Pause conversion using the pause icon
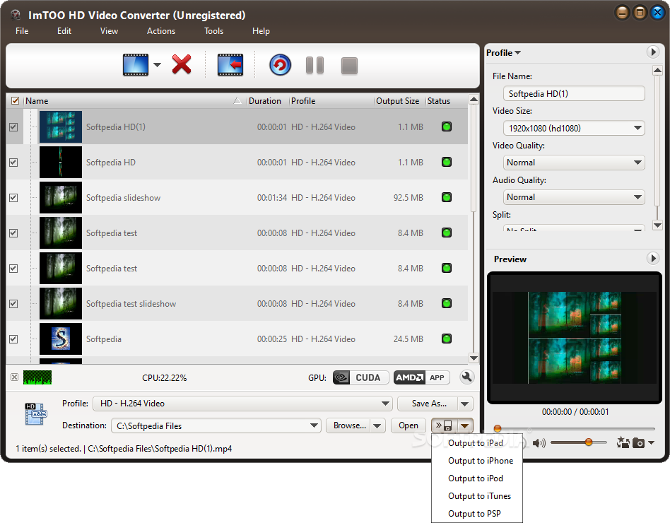 coord(315,65)
